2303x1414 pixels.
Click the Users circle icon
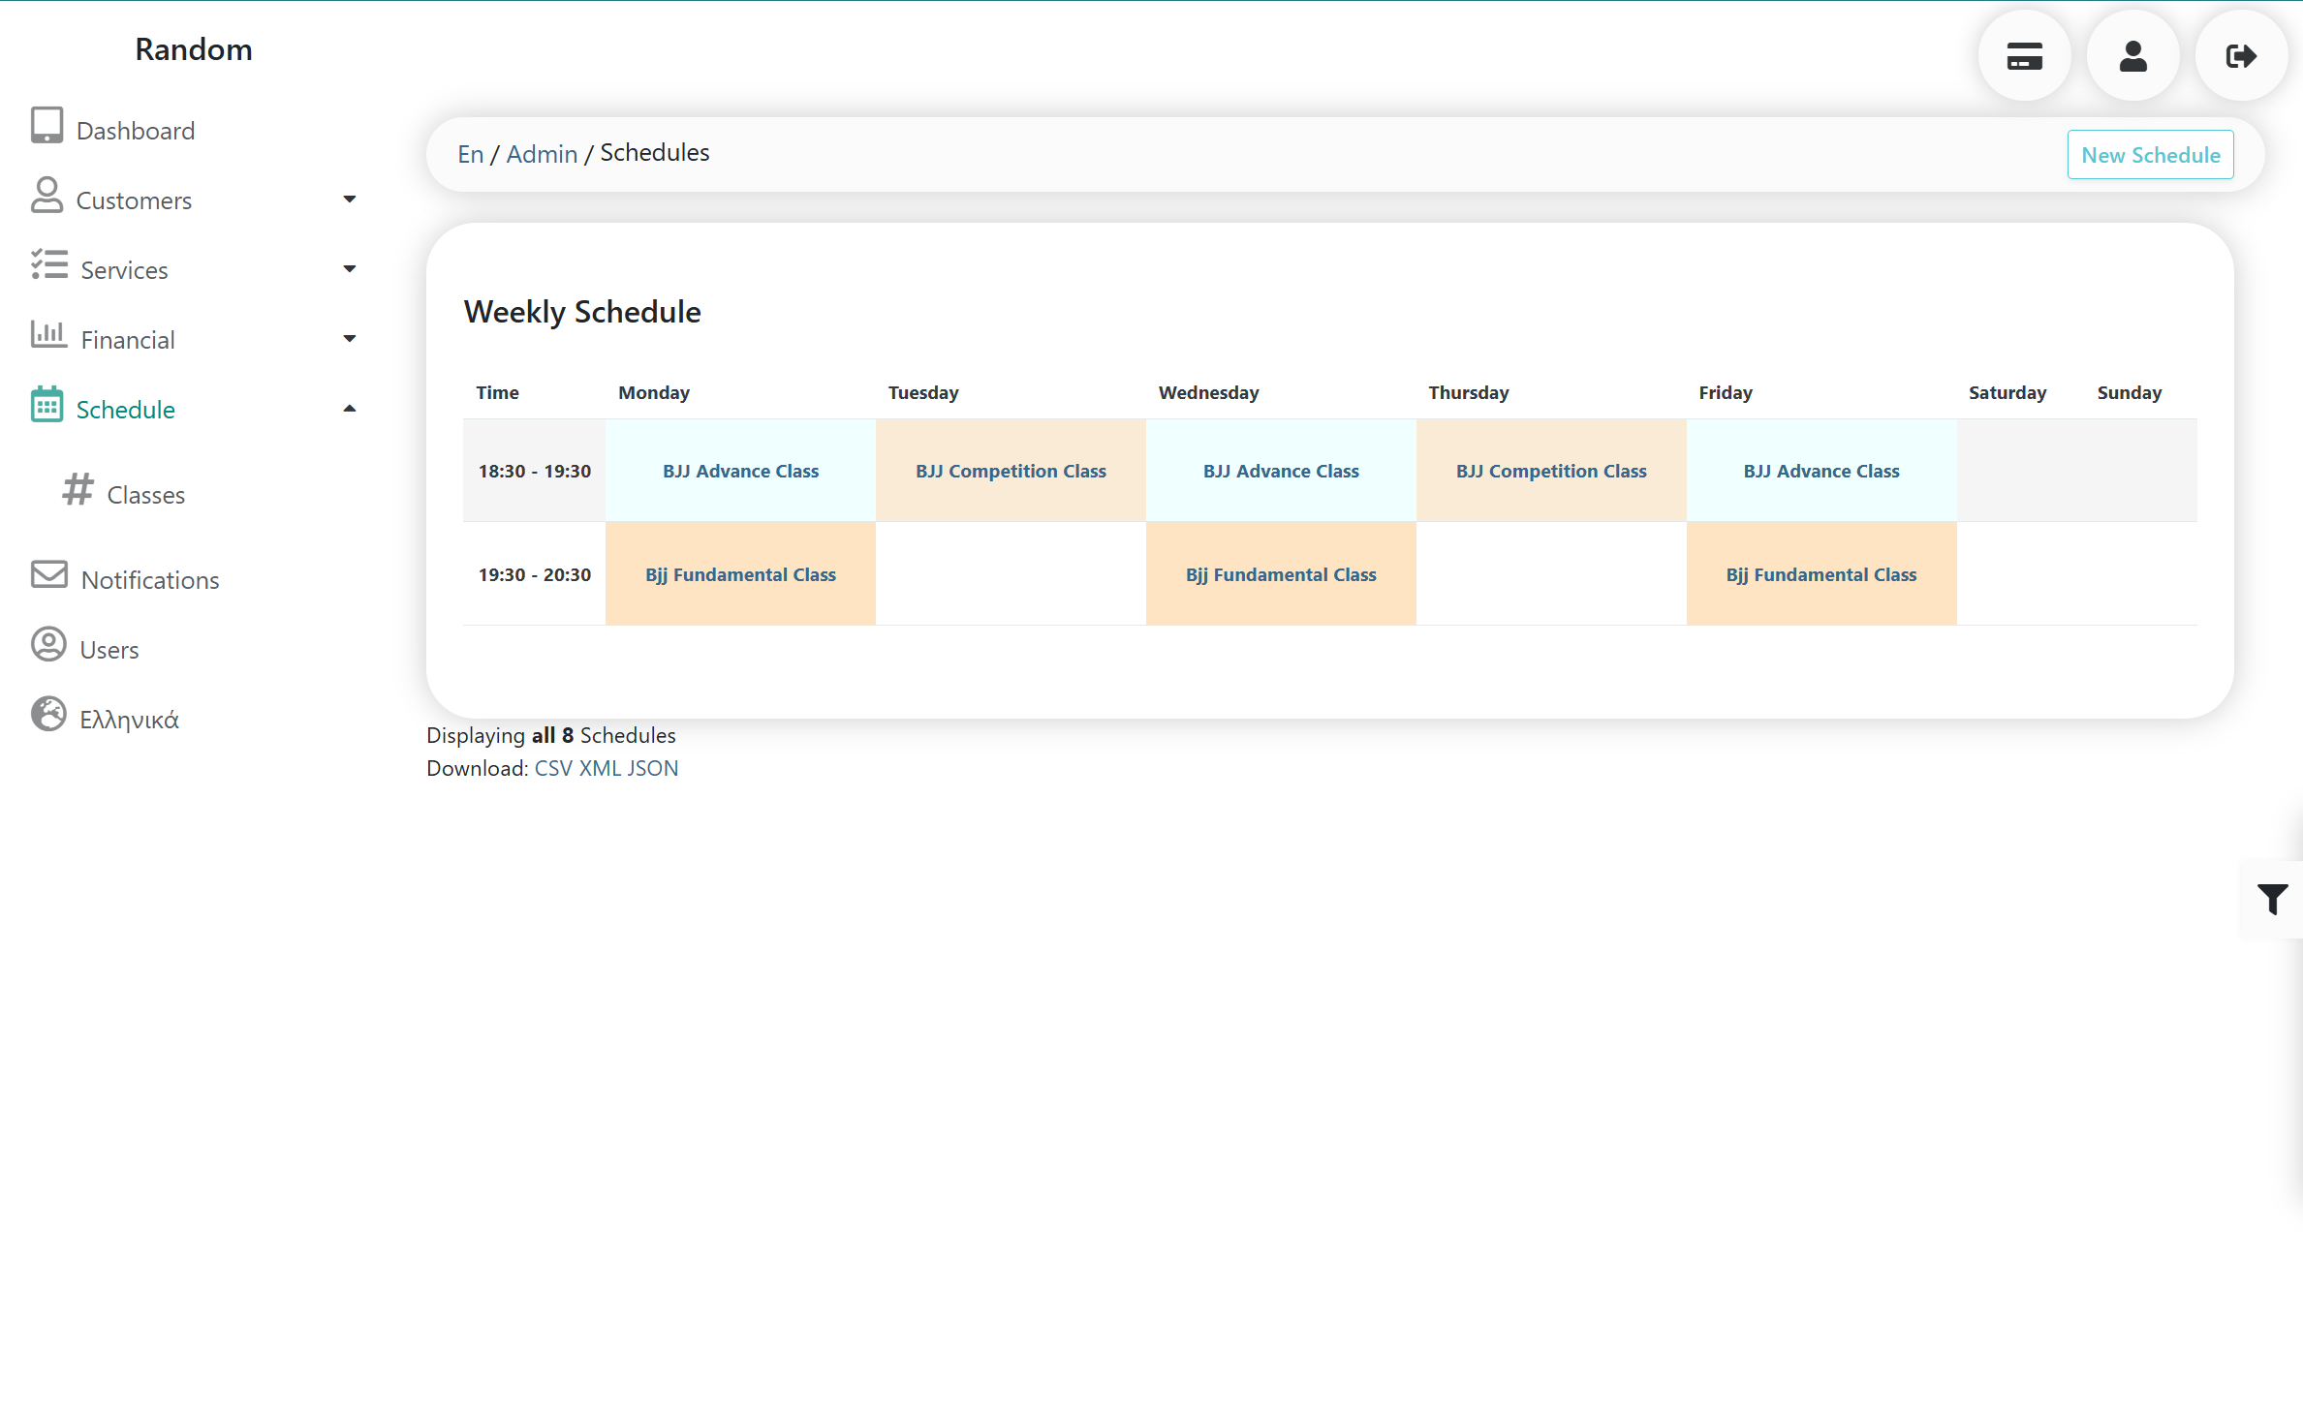48,645
